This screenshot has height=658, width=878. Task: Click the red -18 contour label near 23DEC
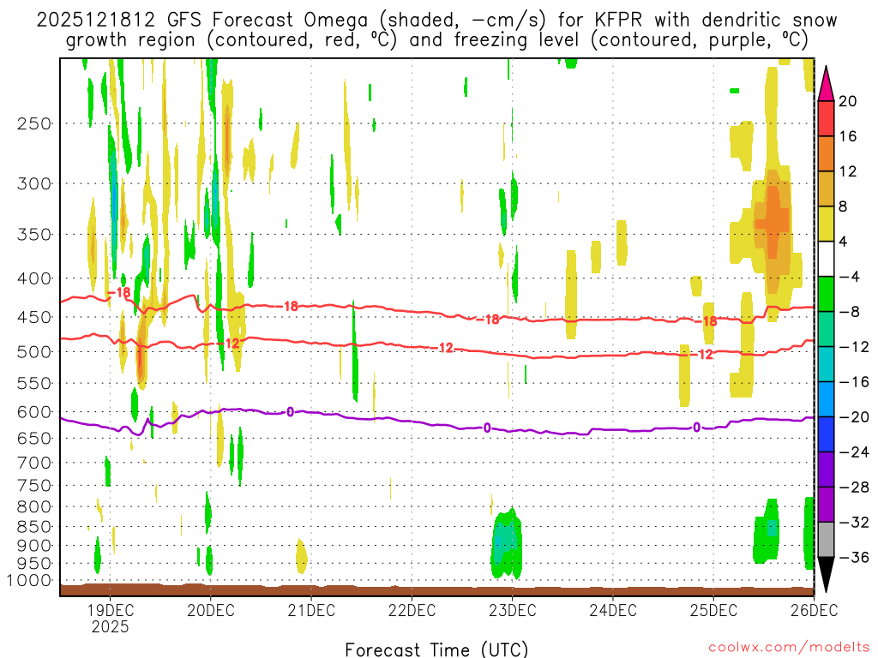tap(488, 320)
